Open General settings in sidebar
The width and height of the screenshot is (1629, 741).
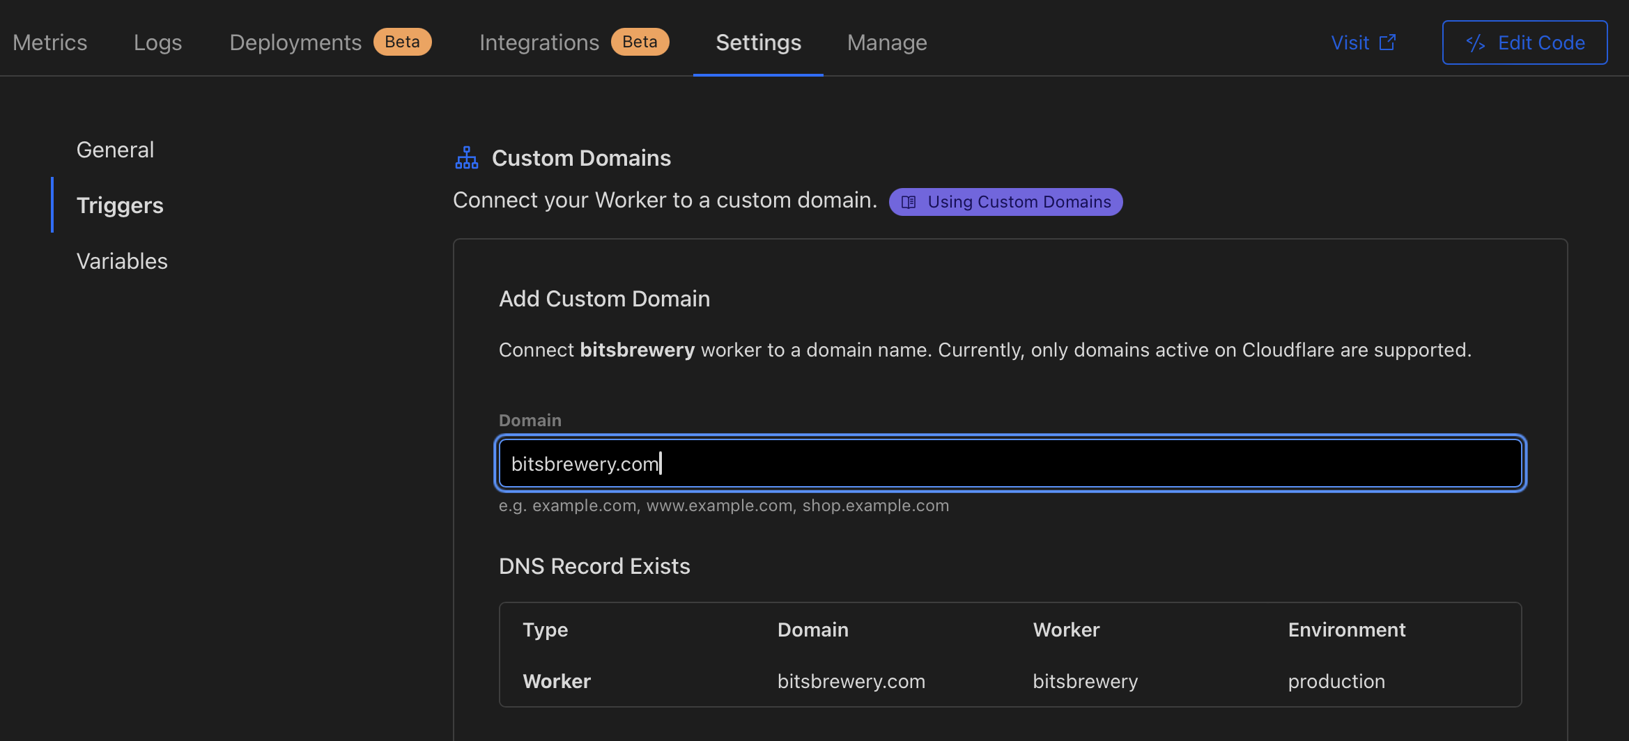coord(115,150)
